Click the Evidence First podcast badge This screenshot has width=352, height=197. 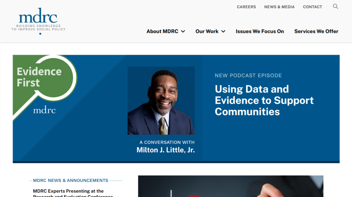click(x=45, y=88)
